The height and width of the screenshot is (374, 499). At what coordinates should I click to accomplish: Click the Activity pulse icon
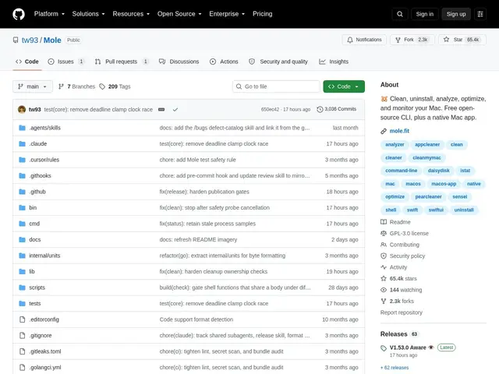click(384, 267)
